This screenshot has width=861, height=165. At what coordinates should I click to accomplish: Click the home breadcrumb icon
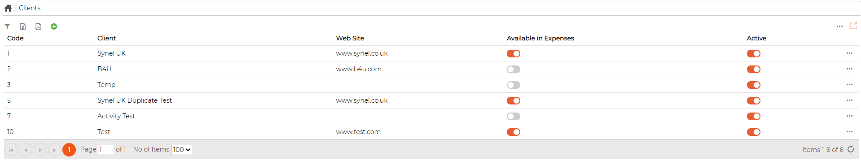click(x=8, y=8)
